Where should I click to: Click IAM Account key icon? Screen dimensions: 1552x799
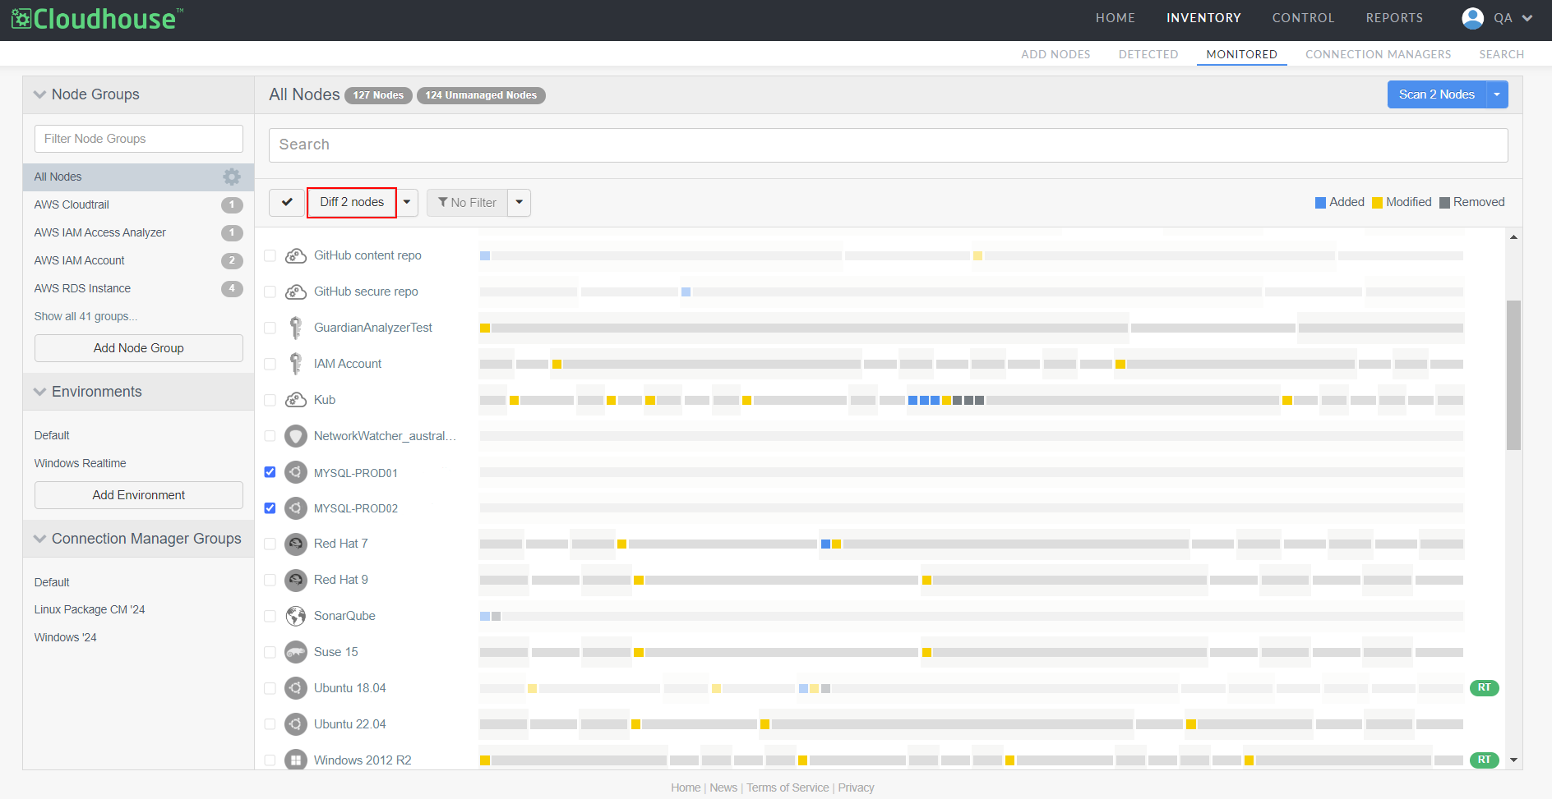pos(296,364)
